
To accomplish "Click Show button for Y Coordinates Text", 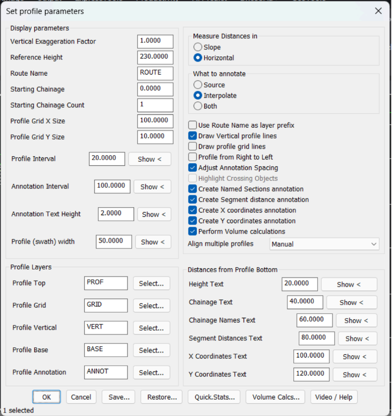I will pyautogui.click(x=354, y=374).
